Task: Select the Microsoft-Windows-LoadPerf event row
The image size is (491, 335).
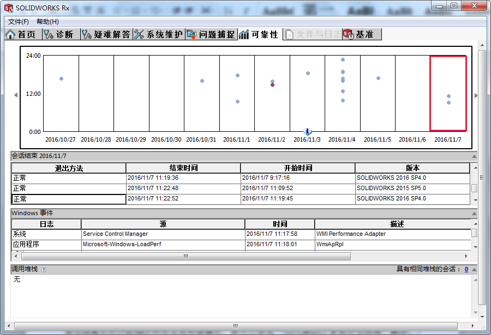Action: click(242, 244)
